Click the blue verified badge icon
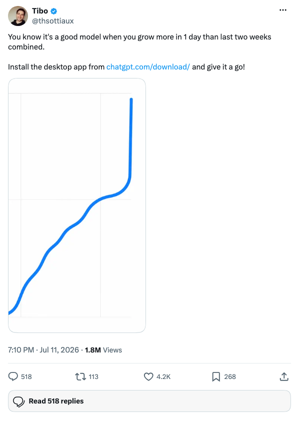Screen dimensions: 299x424 (x=54, y=11)
